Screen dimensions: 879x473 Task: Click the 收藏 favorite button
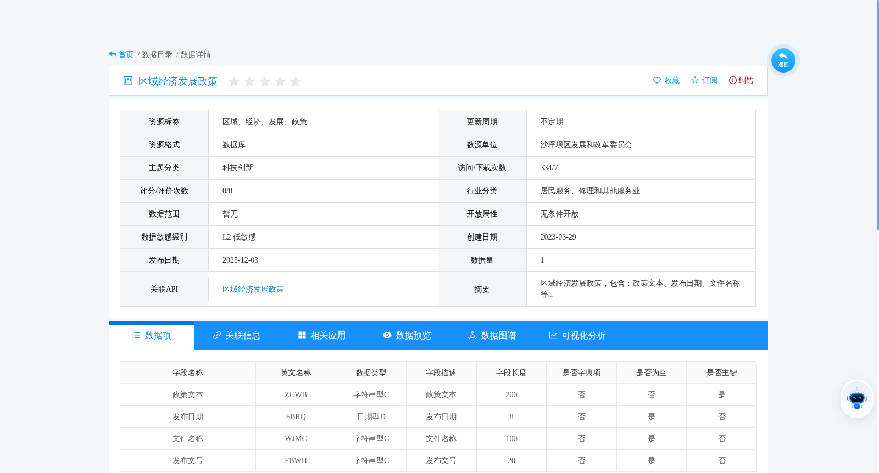point(666,80)
